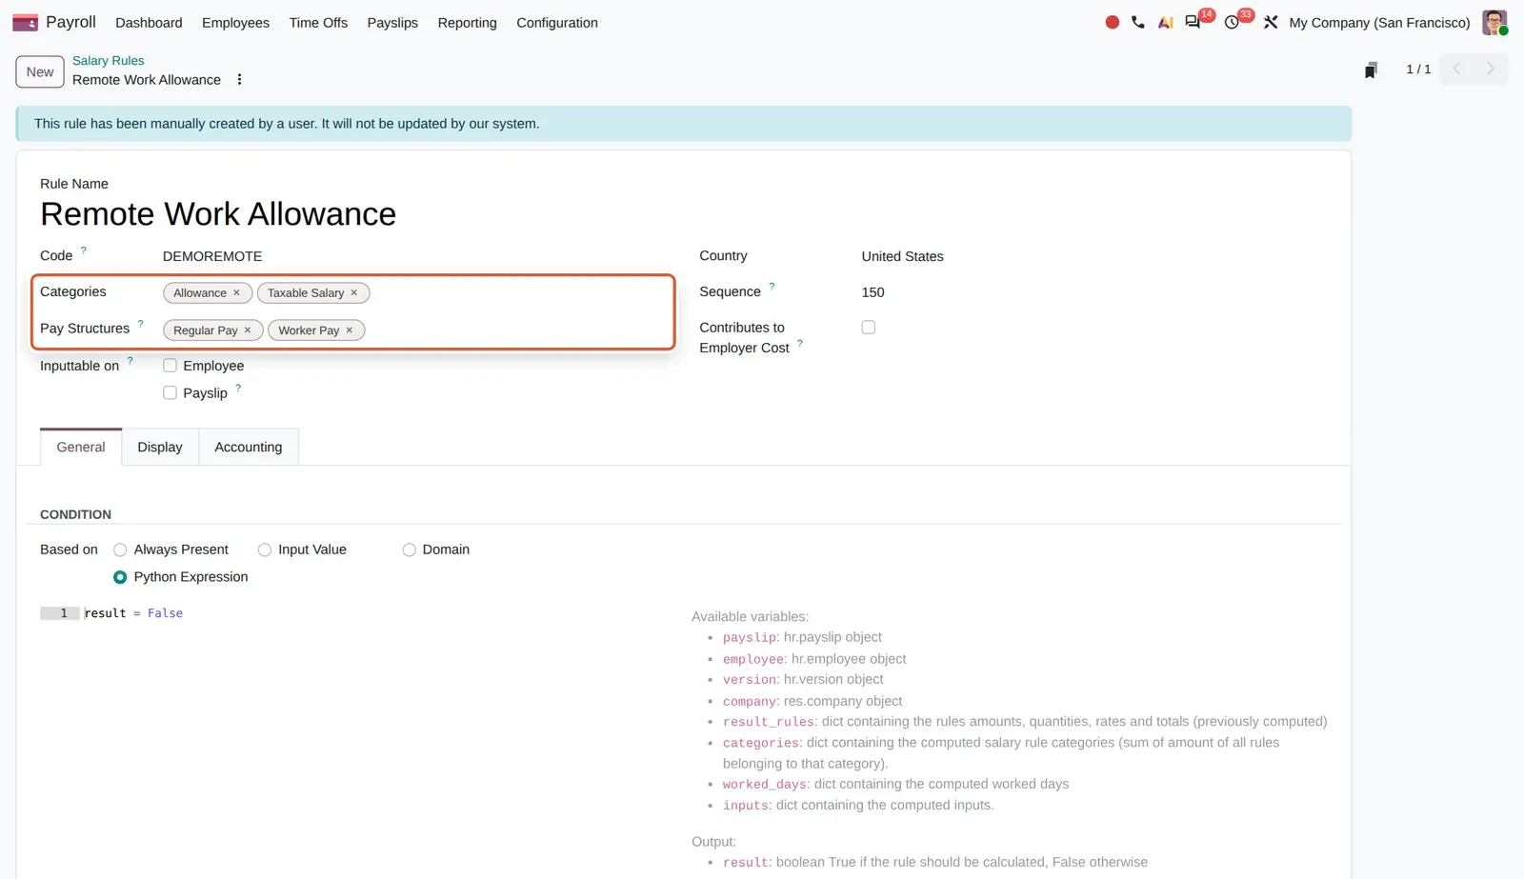The image size is (1524, 879).
Task: Show help tooltip for Inputtable on
Action: 130,361
